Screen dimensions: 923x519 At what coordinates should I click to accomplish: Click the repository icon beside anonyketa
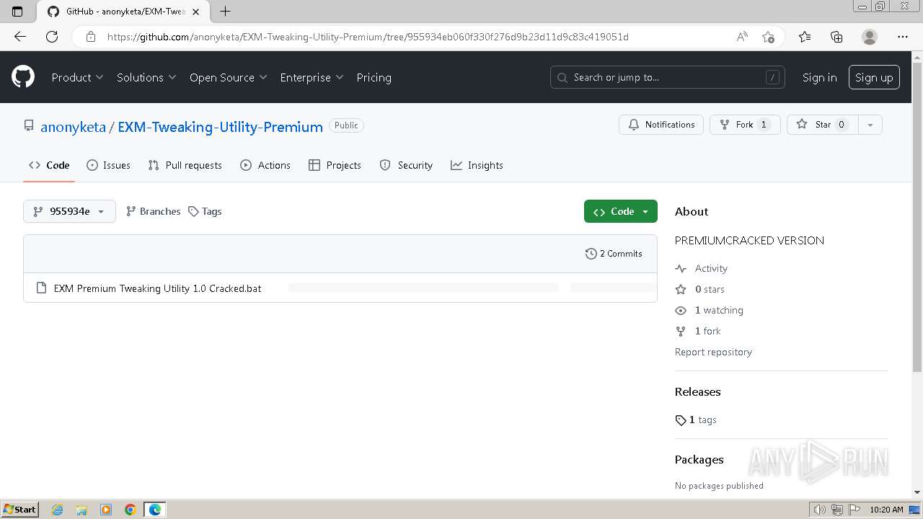click(29, 125)
